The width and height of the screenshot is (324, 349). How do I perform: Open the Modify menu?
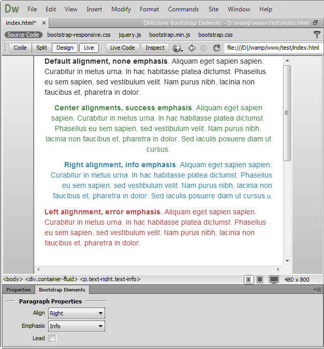(121, 9)
